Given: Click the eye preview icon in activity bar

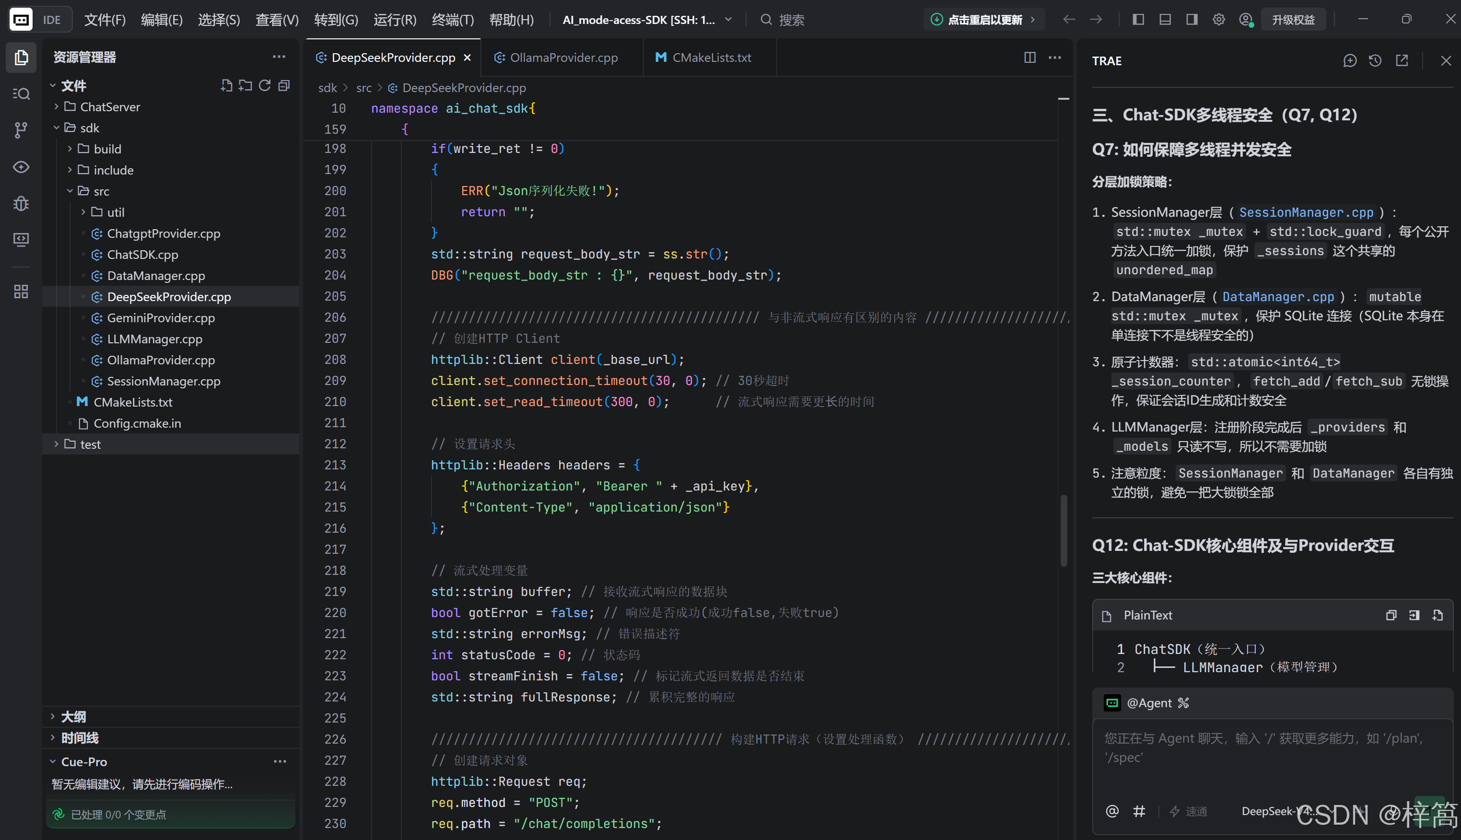Looking at the screenshot, I should tap(22, 167).
